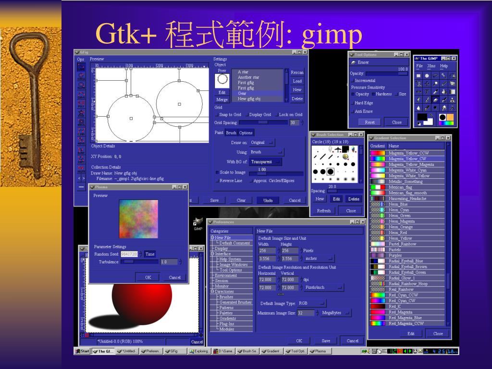
Task: Select the Neon_Green gradient row
Action: 407,216
